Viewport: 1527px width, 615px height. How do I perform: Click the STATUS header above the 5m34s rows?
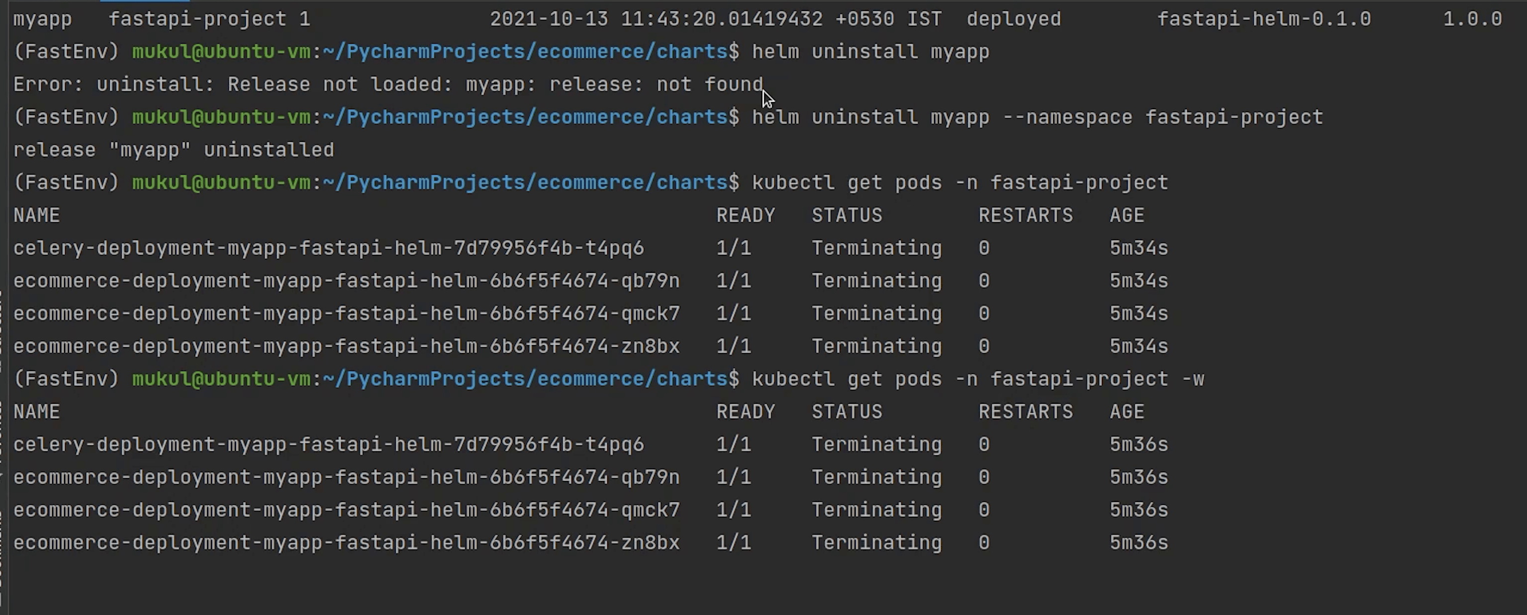point(847,215)
